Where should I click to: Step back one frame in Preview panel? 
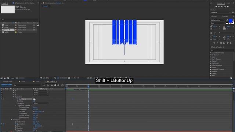[x=219, y=7]
